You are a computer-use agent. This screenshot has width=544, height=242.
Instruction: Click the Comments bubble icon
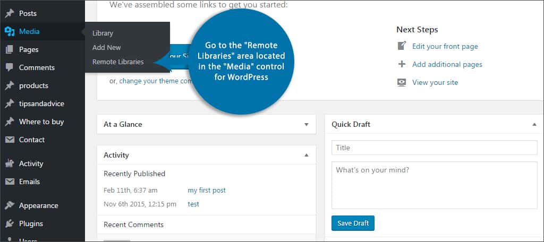click(x=9, y=67)
